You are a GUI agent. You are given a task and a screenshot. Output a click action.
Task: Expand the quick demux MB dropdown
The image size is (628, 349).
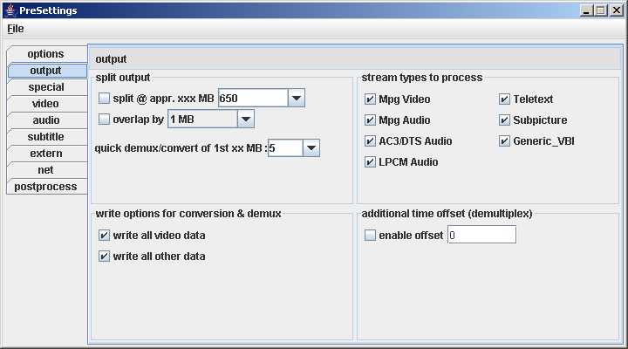(312, 148)
